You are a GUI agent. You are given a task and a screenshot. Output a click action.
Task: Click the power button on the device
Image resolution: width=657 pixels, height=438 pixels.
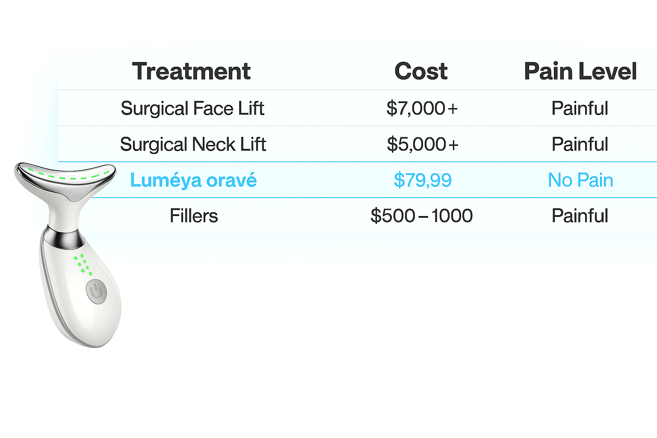coord(96,292)
